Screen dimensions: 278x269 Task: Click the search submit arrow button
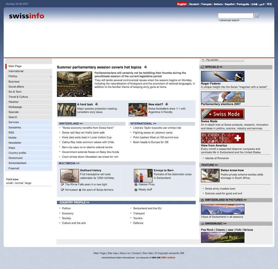(257, 15)
